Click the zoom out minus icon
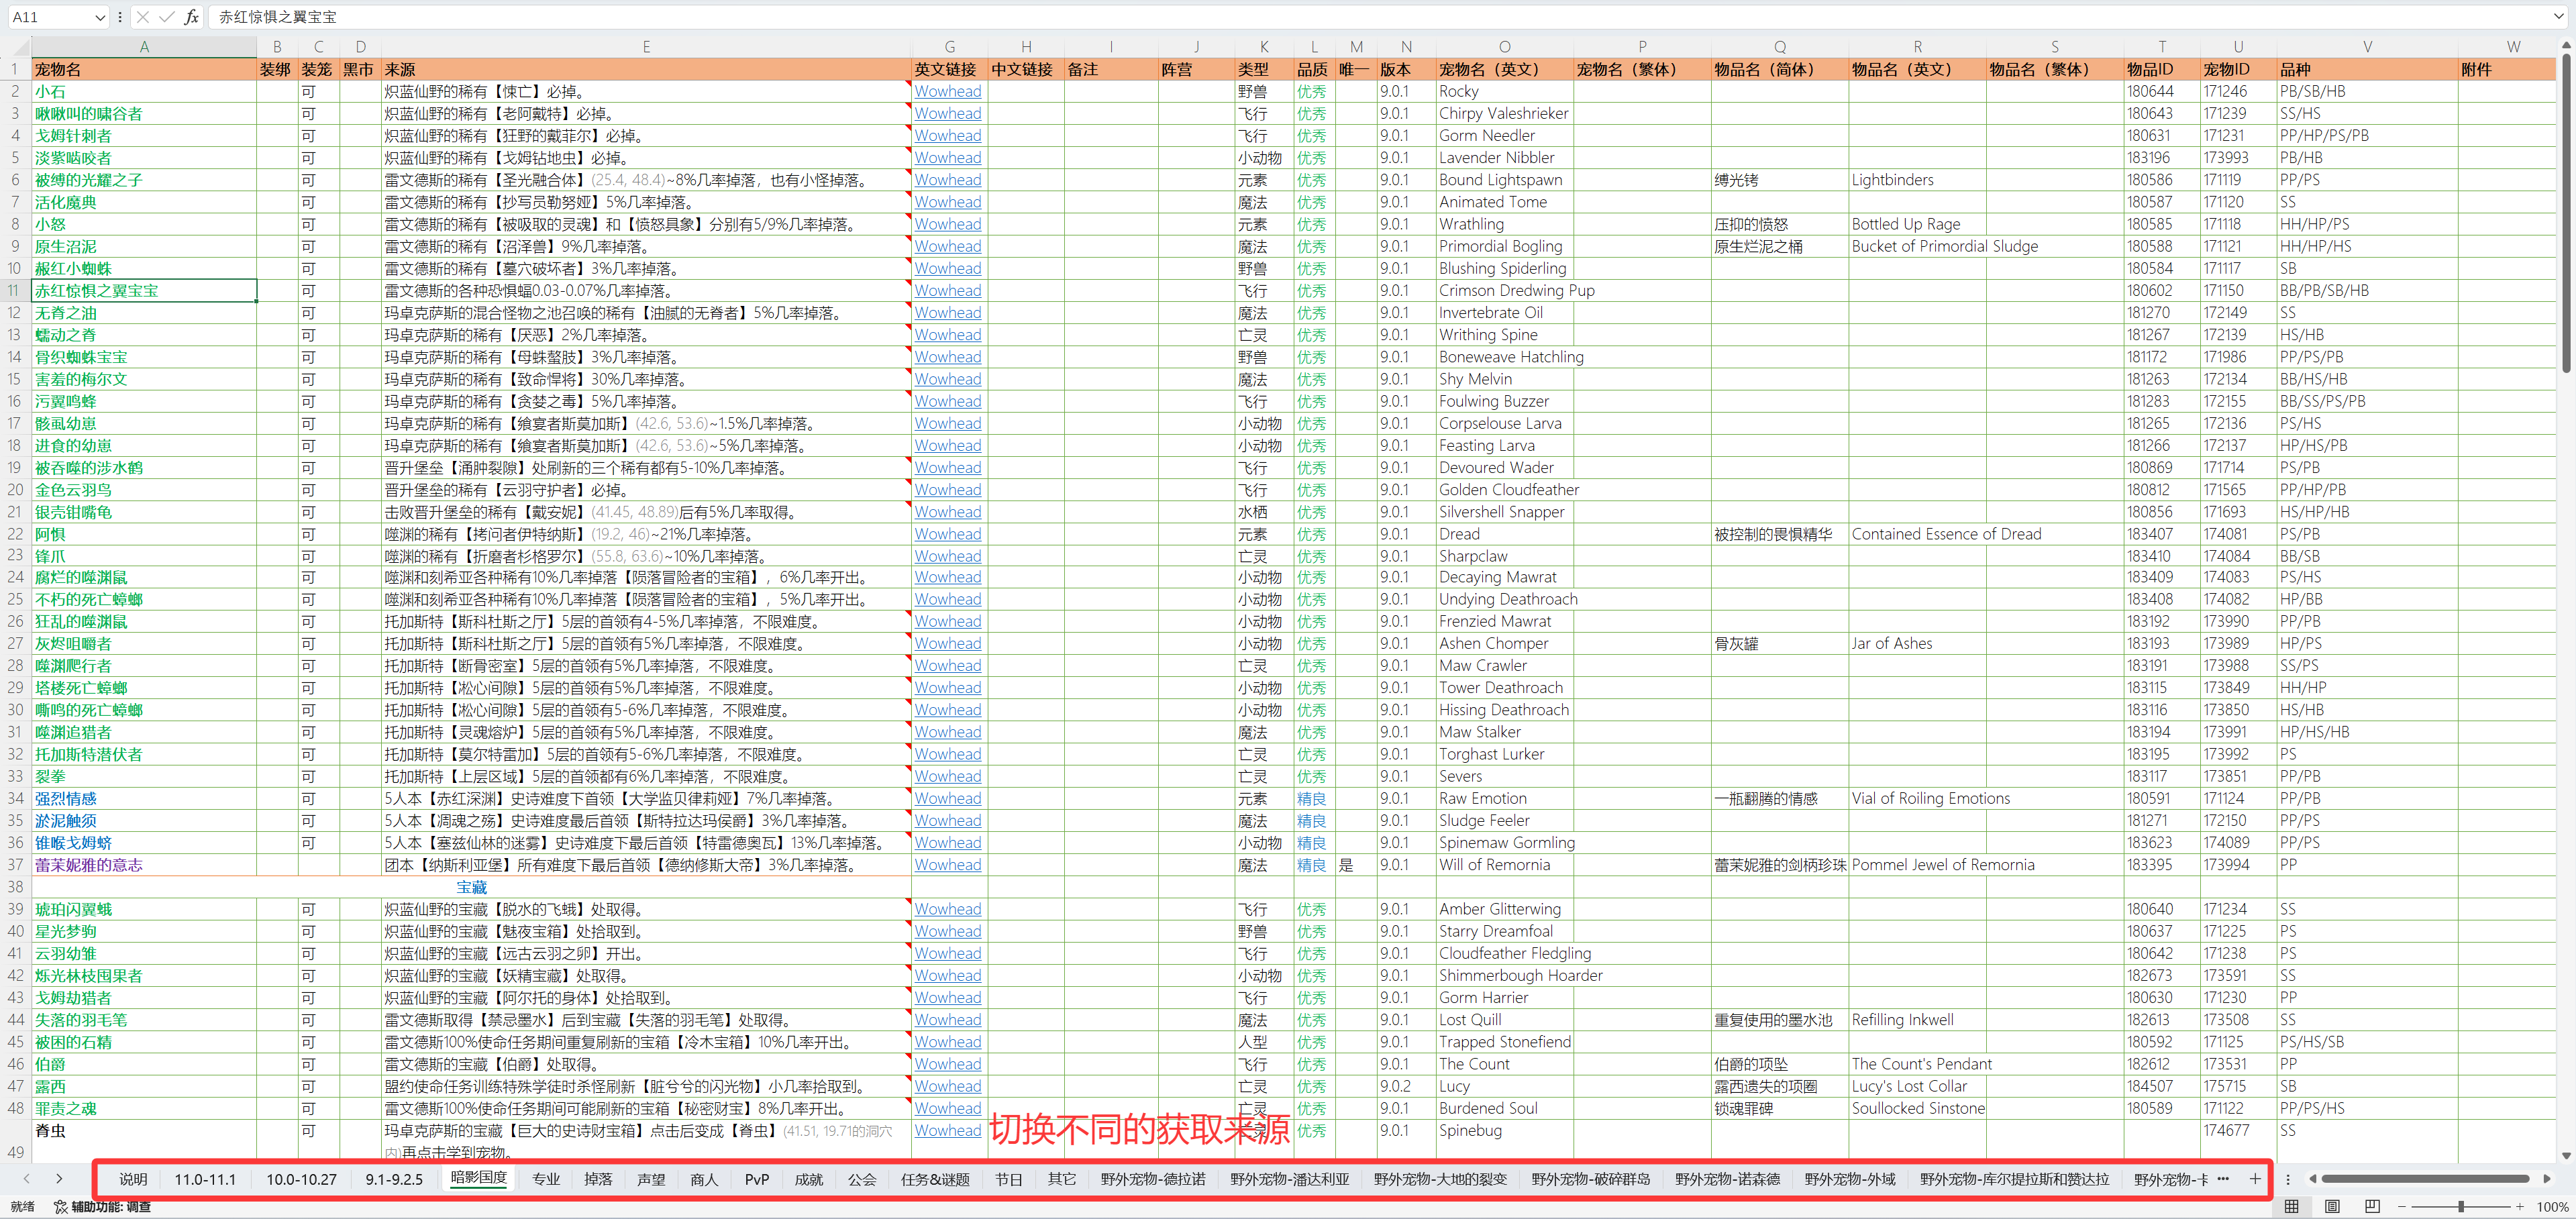Screen dimensions: 2576x1219 point(2401,1207)
